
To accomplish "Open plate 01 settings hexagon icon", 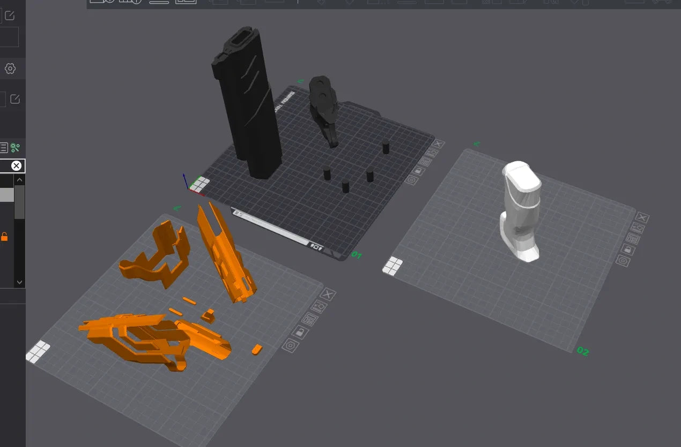I will click(412, 180).
